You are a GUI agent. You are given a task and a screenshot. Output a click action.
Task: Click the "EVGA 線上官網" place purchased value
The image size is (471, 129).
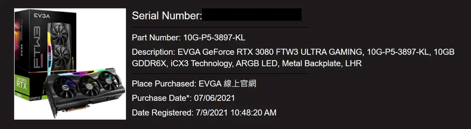coord(227,84)
